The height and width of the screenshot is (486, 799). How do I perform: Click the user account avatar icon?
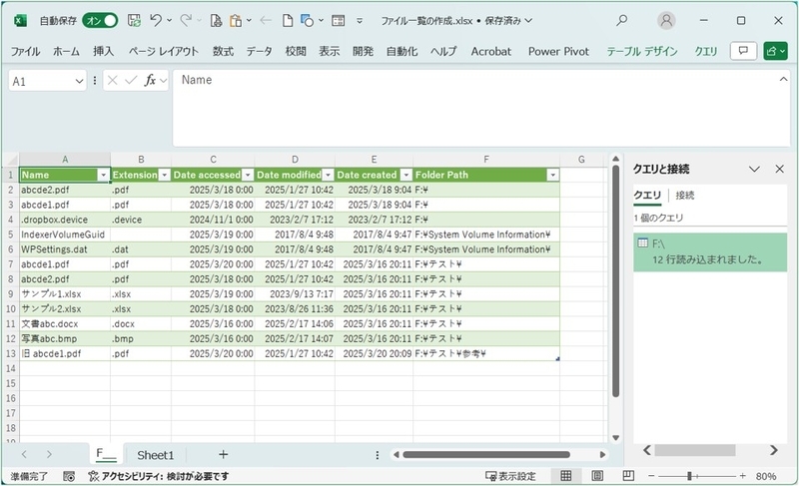(x=666, y=20)
